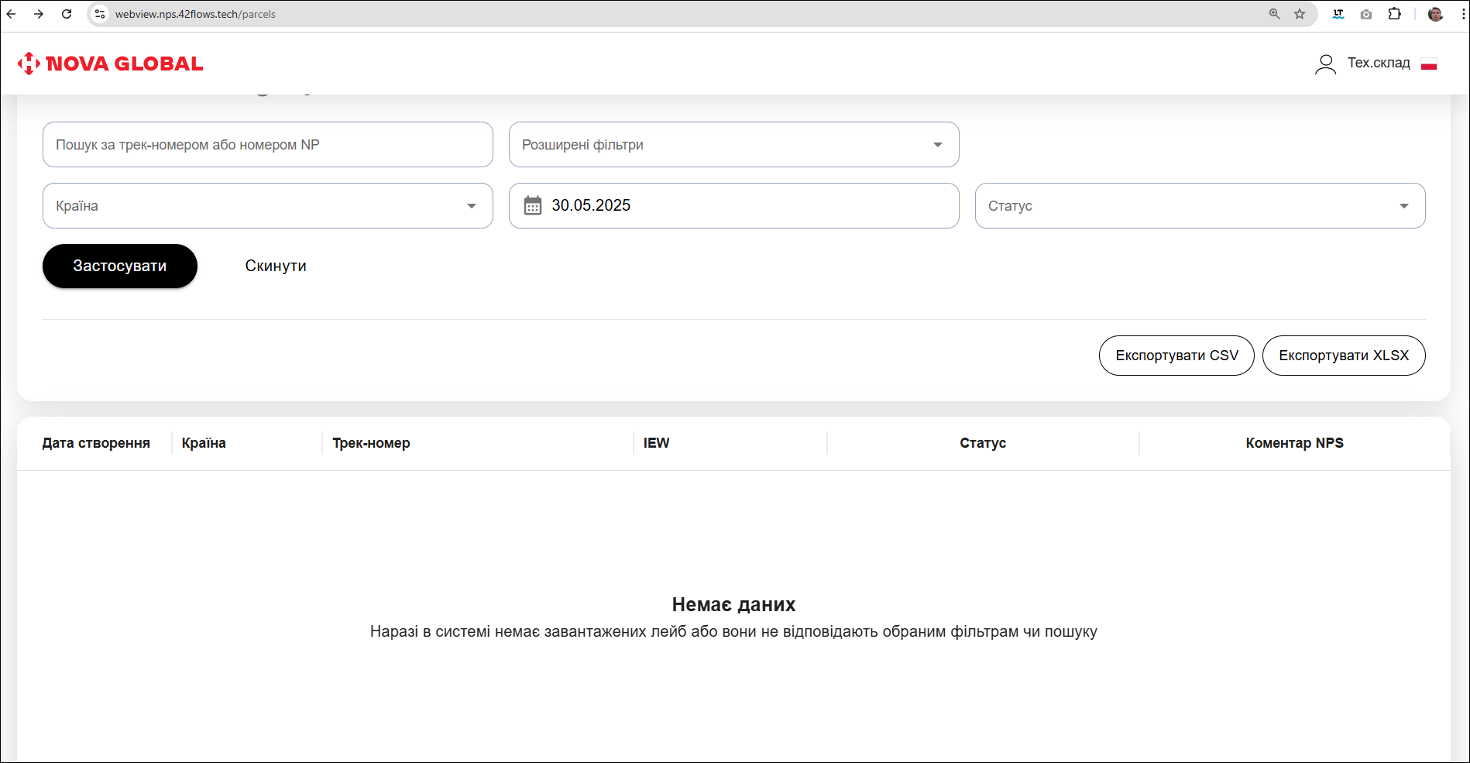Export data via Експортувати XLSX
This screenshot has width=1470, height=763.
1343,356
